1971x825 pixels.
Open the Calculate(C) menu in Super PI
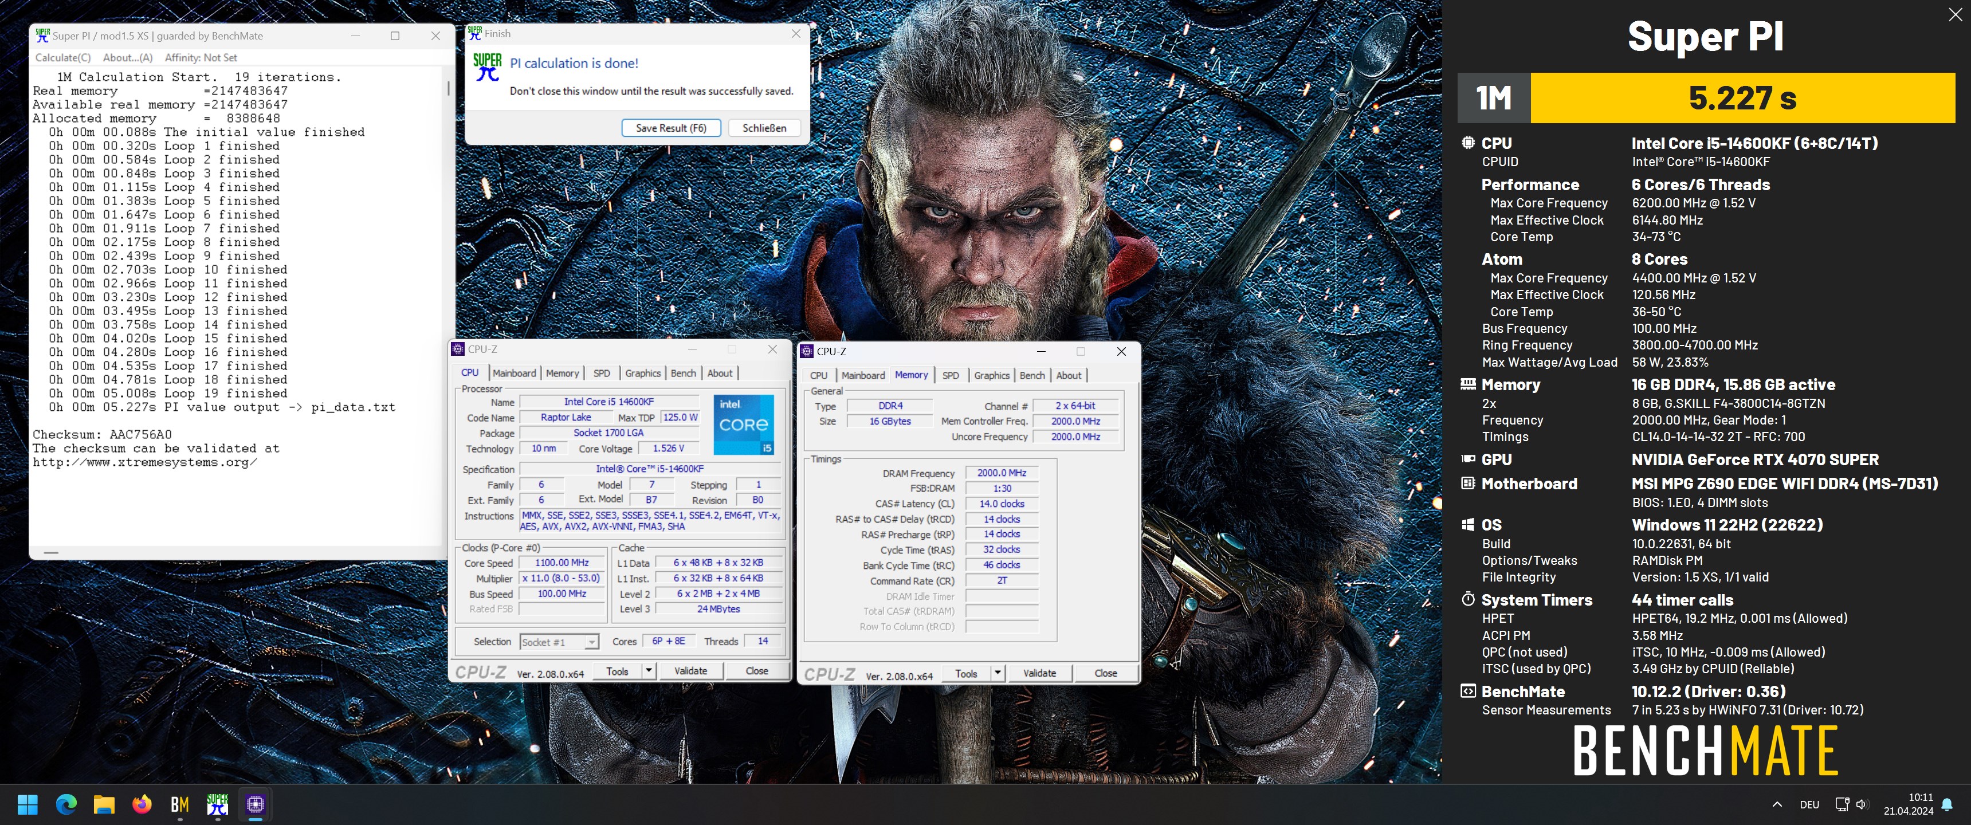click(x=63, y=57)
